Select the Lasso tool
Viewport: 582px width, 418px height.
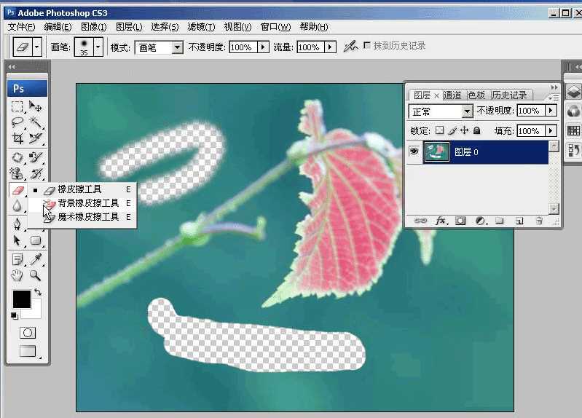point(17,122)
